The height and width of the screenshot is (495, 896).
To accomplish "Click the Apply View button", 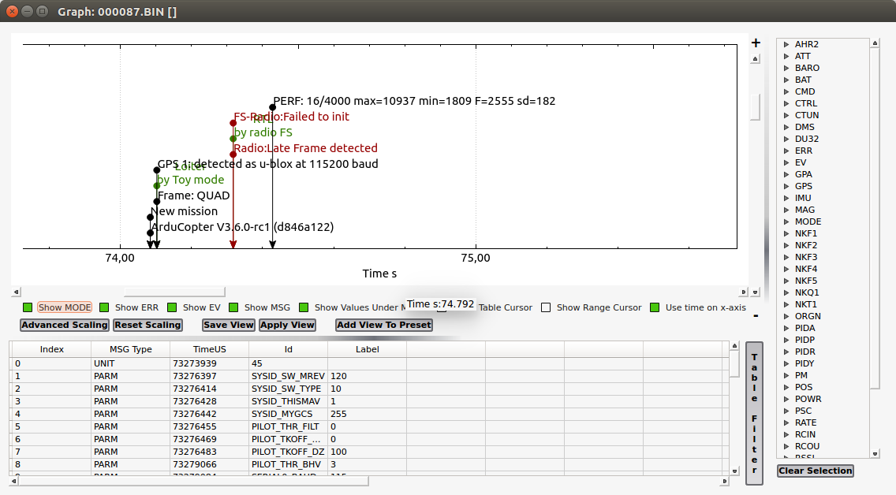I will pyautogui.click(x=287, y=325).
